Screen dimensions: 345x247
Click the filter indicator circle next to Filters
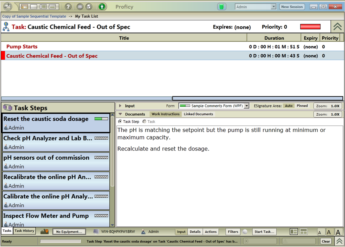245,232
